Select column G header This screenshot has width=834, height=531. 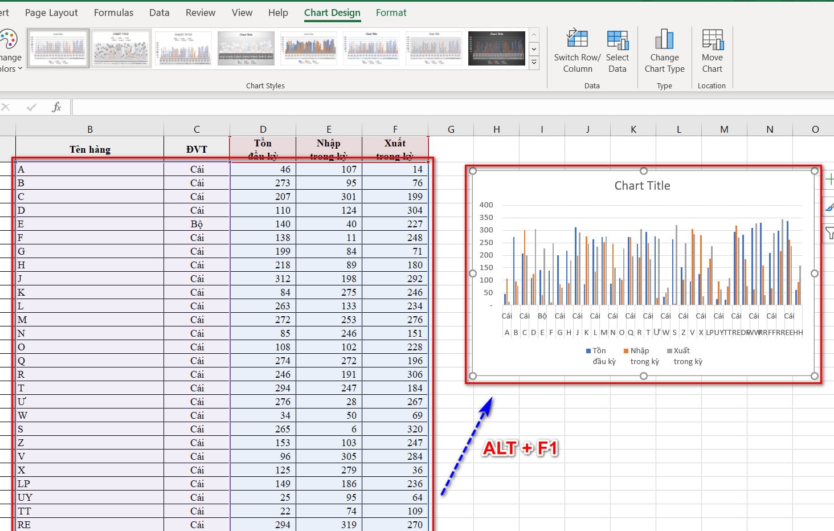click(x=451, y=129)
